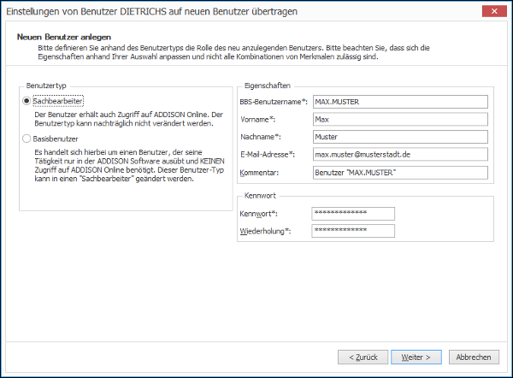Screen dimensions: 513x378
Task: Click the 'Vorname*:' label
Action: [x=258, y=120]
